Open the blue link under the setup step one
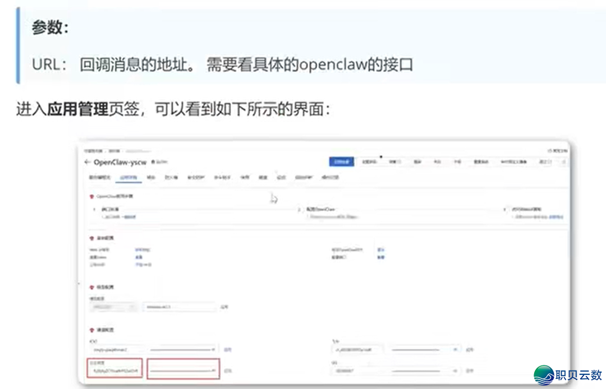The image size is (606, 389). tap(128, 217)
